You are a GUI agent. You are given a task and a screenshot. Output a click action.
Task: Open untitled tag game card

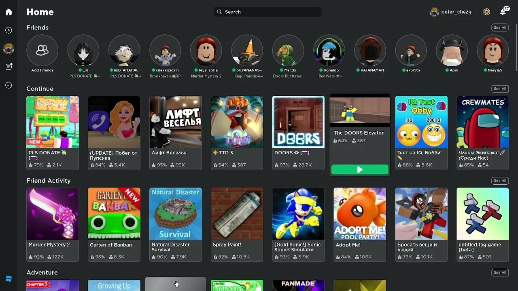[x=483, y=224]
